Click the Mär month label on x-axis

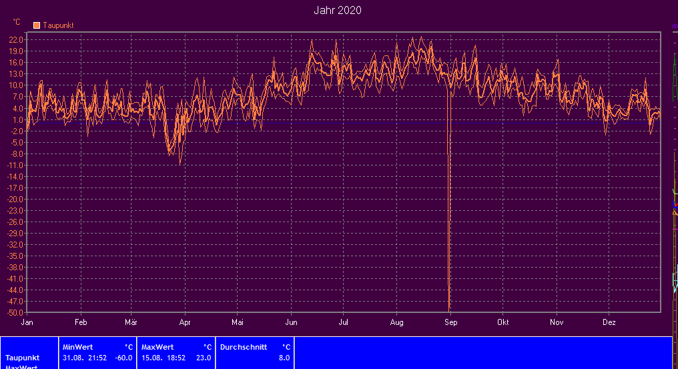tap(131, 322)
